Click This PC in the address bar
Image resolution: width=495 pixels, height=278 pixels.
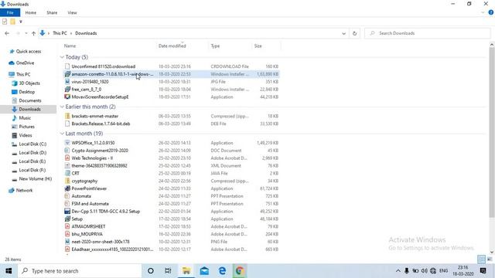coord(60,33)
